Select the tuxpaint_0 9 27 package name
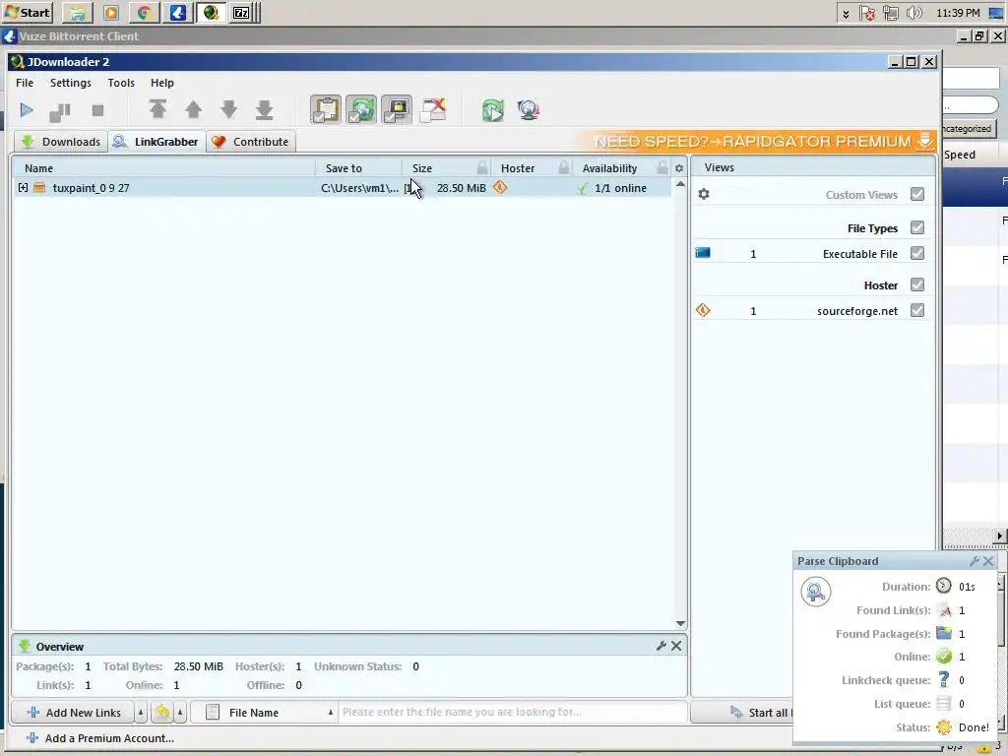Image resolution: width=1008 pixels, height=756 pixels. [92, 188]
